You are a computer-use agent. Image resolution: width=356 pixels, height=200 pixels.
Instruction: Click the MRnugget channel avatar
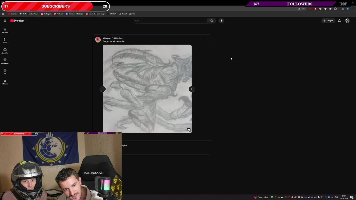tap(98, 40)
